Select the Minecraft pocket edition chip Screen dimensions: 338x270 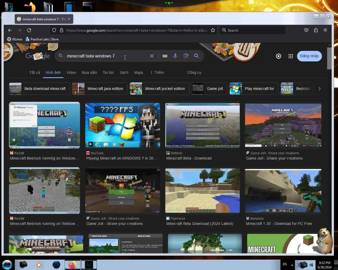tap(159, 89)
